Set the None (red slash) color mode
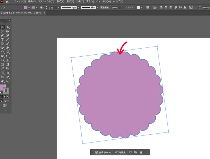The width and height of the screenshot is (210, 159). [8, 97]
